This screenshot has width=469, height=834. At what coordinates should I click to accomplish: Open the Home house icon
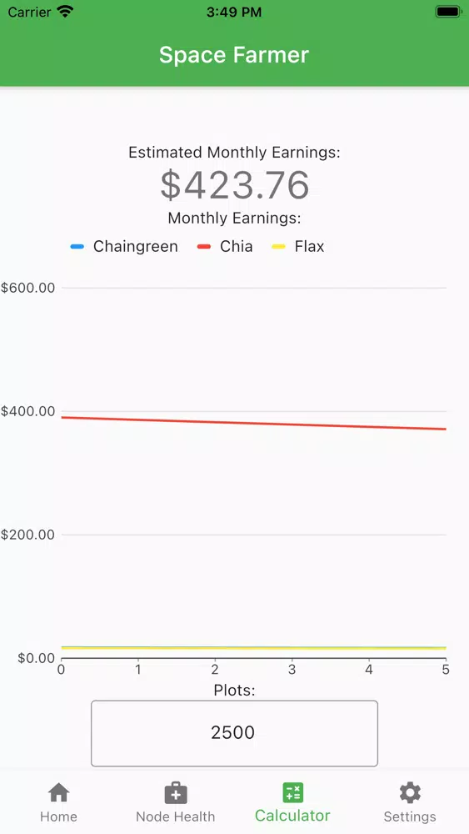point(59,792)
